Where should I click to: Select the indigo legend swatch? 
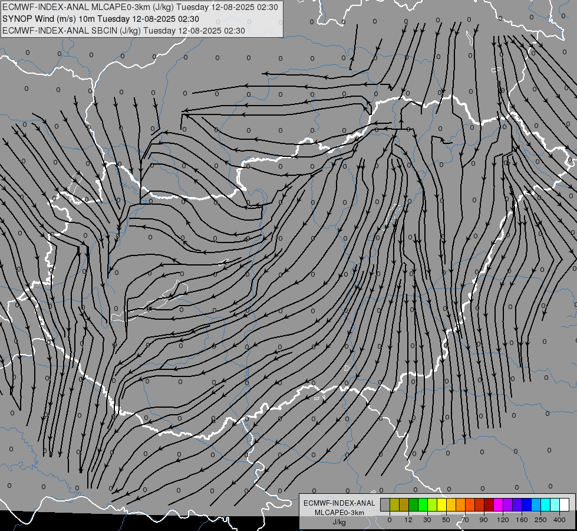(x=517, y=504)
